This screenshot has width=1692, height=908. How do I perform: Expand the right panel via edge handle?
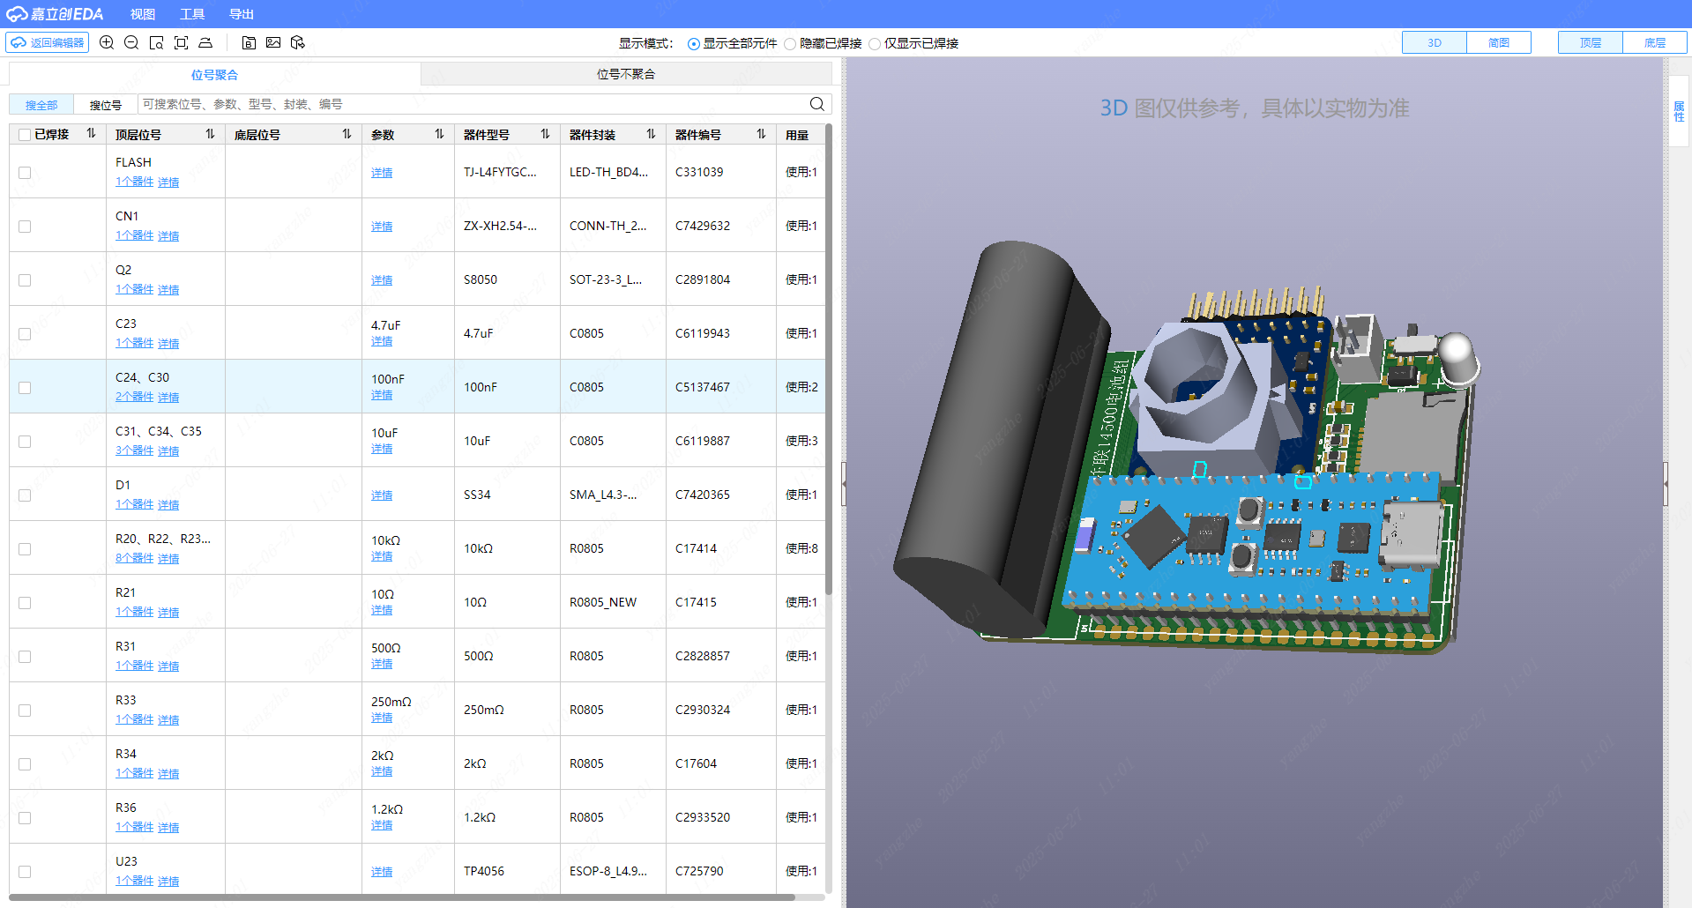(1666, 483)
